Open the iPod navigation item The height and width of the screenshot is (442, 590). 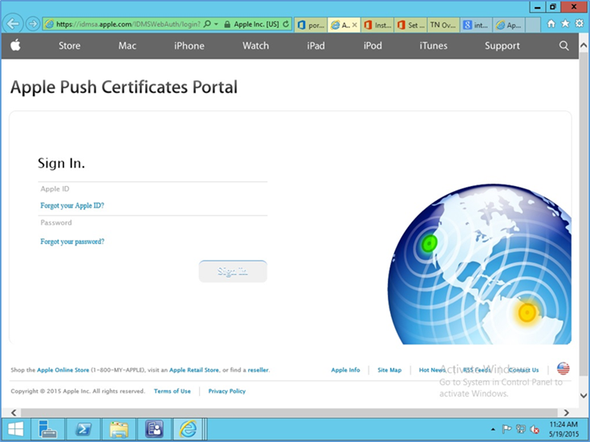coord(372,46)
